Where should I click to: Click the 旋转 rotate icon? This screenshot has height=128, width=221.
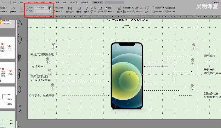pos(119,8)
